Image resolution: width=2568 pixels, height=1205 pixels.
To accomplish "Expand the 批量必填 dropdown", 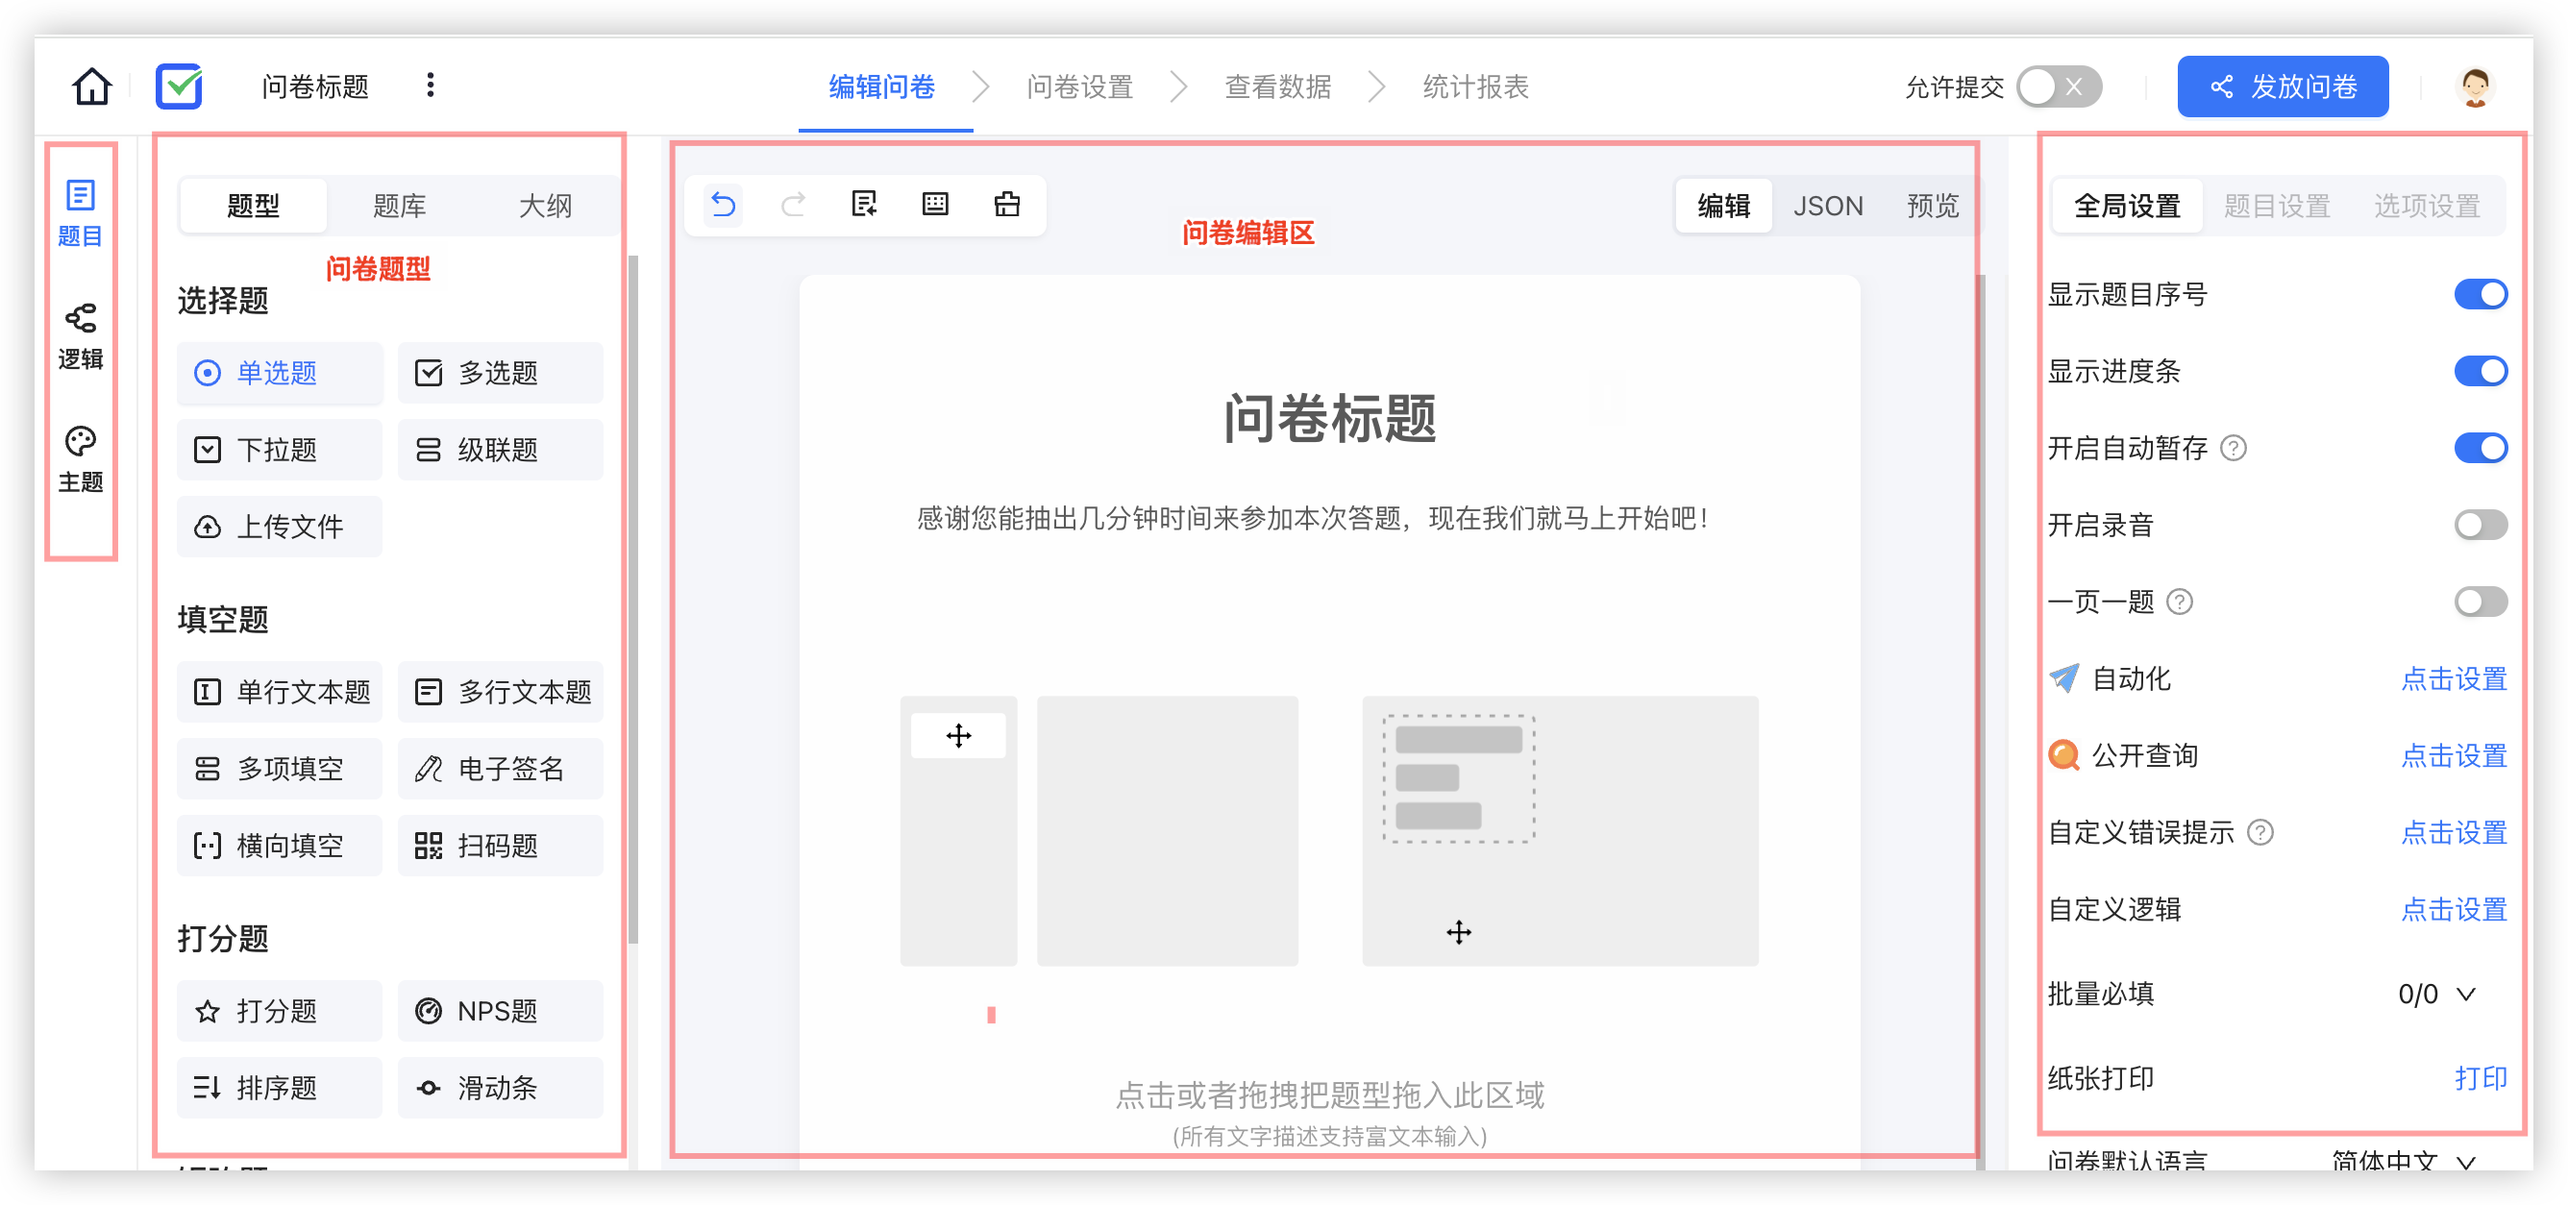I will [2436, 994].
